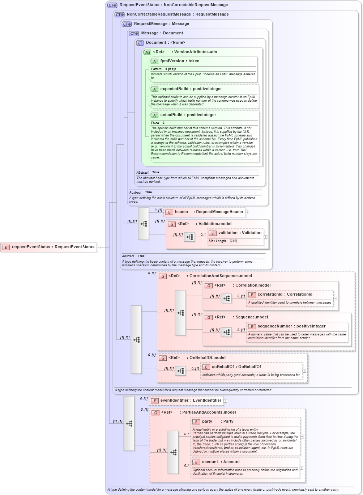Click the A icon of actualBuild attribute
The height and width of the screenshot is (495, 363).
[154, 115]
